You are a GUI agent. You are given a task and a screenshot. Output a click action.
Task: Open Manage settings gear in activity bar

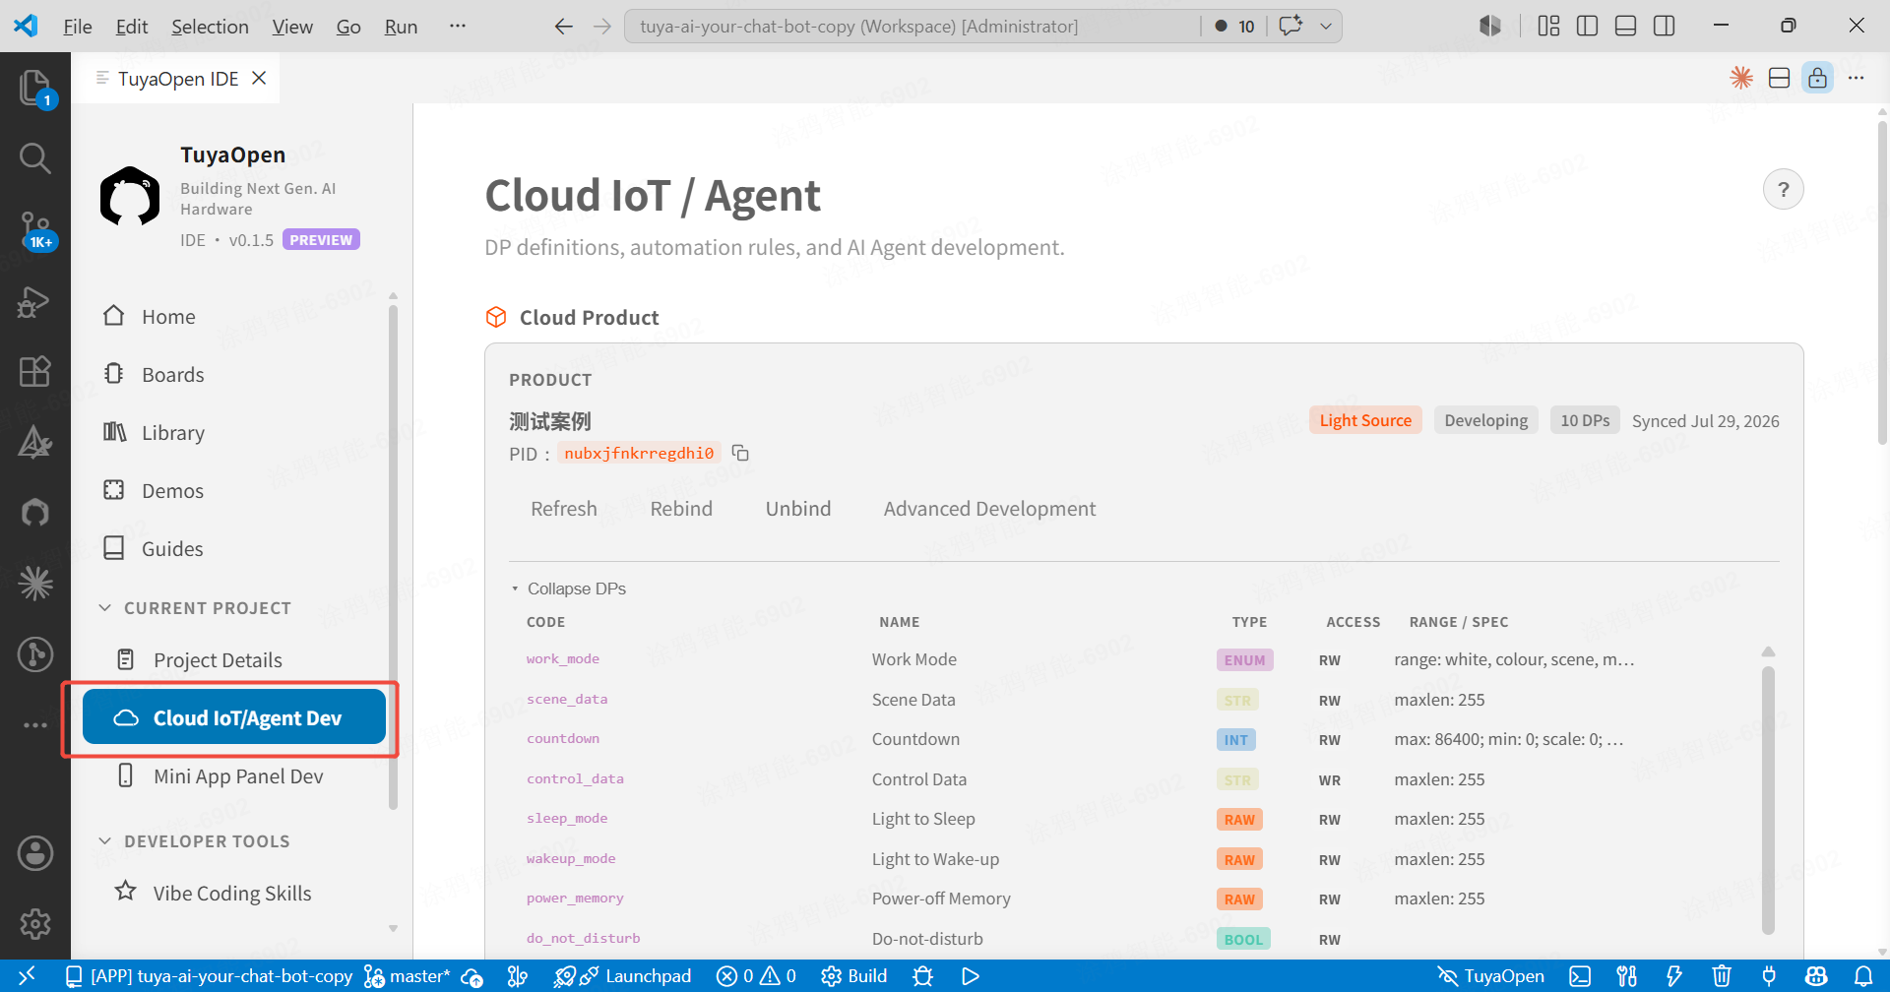[x=35, y=923]
